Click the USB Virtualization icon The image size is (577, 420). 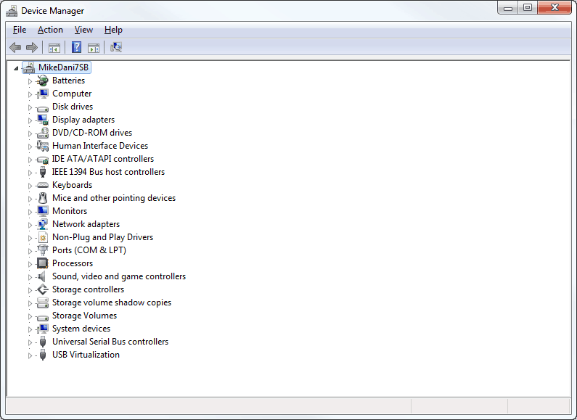43,355
